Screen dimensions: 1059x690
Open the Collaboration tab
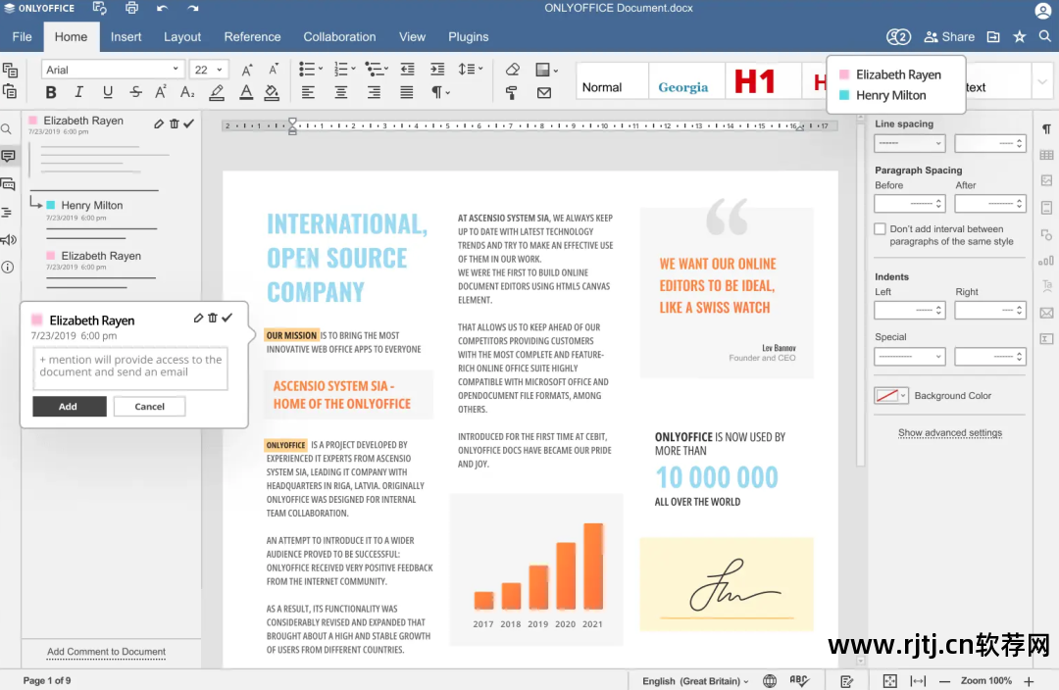pos(339,36)
